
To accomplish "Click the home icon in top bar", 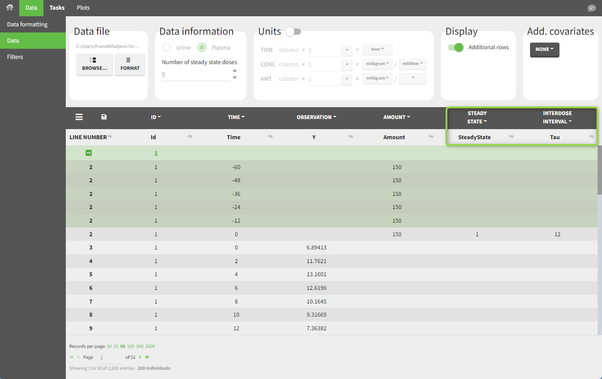I will (9, 7).
